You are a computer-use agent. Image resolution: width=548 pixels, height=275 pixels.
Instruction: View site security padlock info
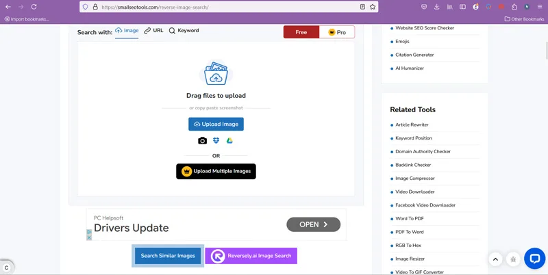pyautogui.click(x=95, y=7)
